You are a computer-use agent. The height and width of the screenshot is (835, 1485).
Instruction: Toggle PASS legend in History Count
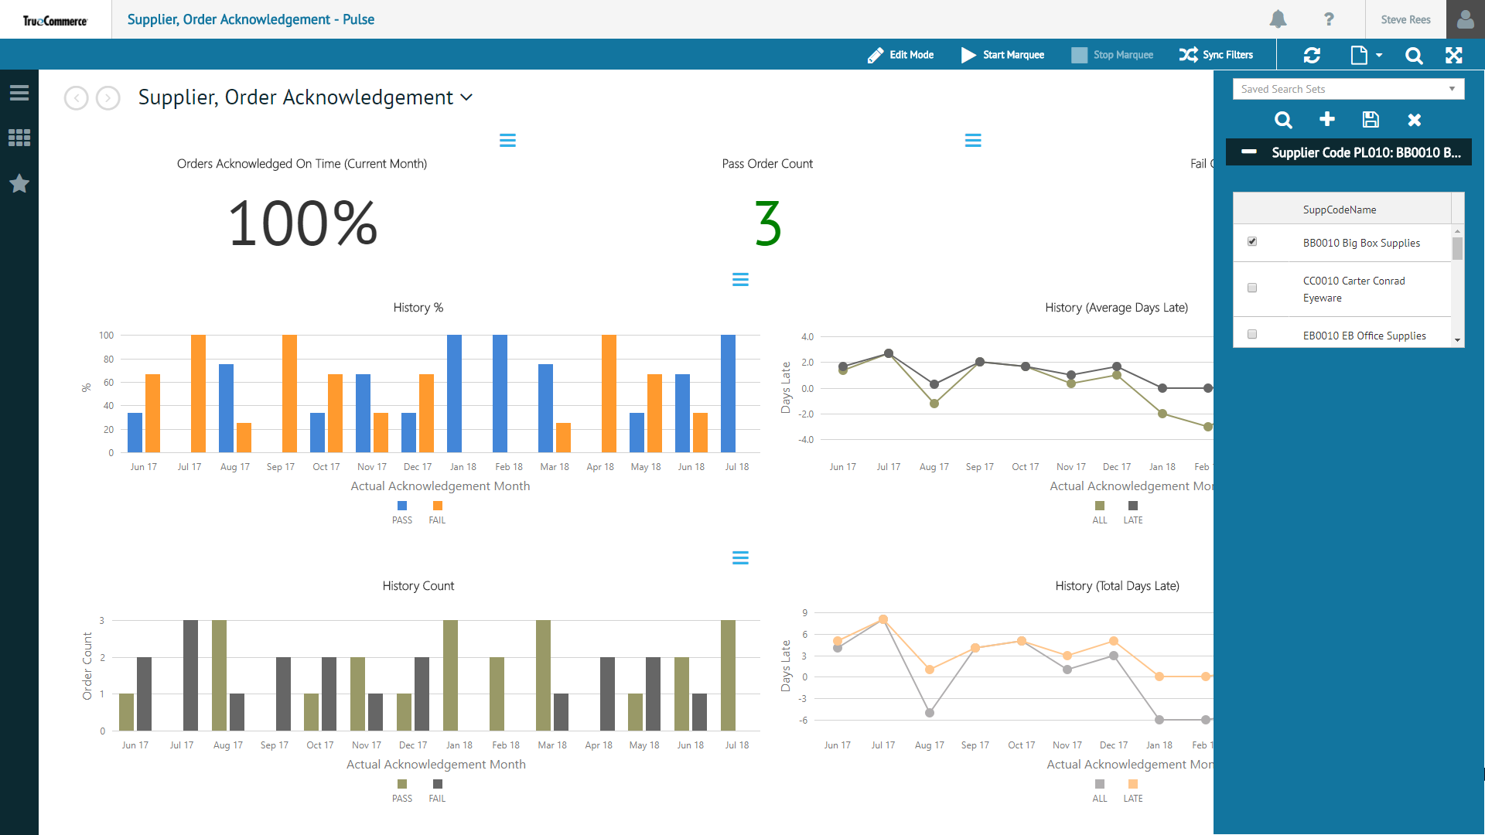(x=402, y=791)
